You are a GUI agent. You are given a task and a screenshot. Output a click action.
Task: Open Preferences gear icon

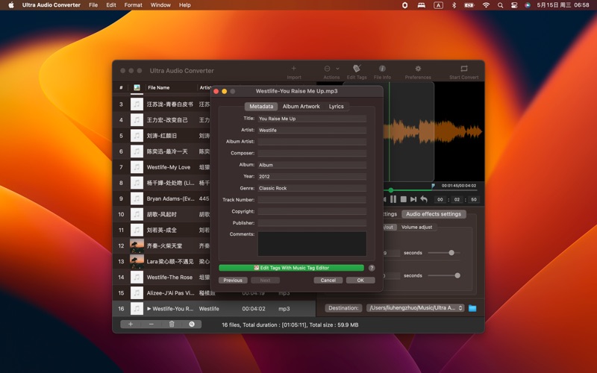point(418,70)
